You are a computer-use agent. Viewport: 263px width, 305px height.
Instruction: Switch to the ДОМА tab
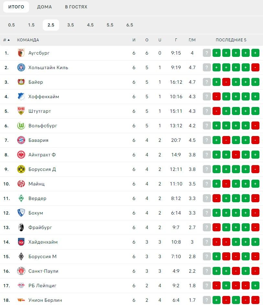point(44,7)
